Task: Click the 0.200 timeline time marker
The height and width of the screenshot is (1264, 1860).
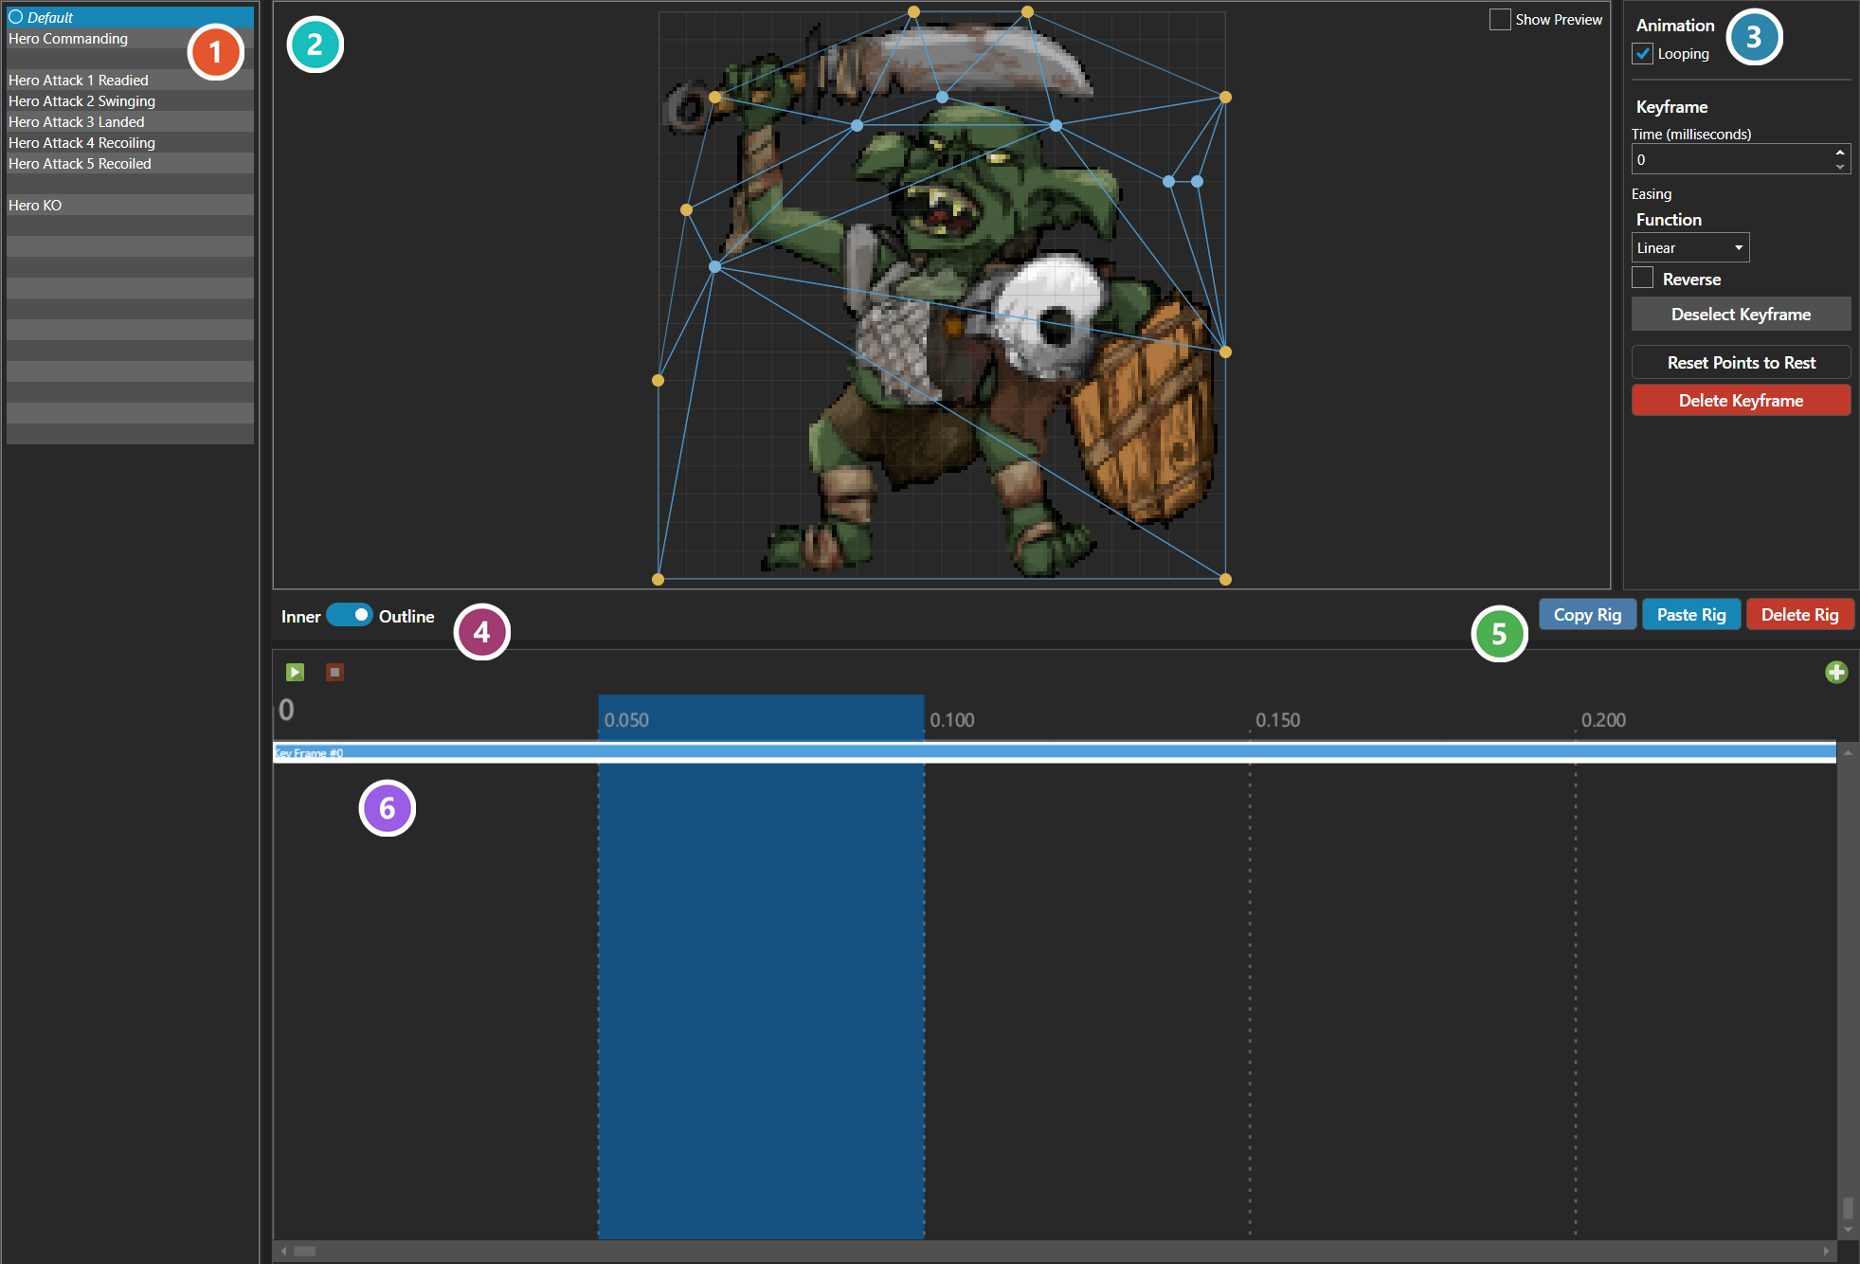Action: point(1603,720)
